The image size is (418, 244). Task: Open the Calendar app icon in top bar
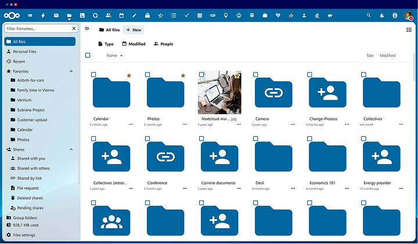point(121,16)
